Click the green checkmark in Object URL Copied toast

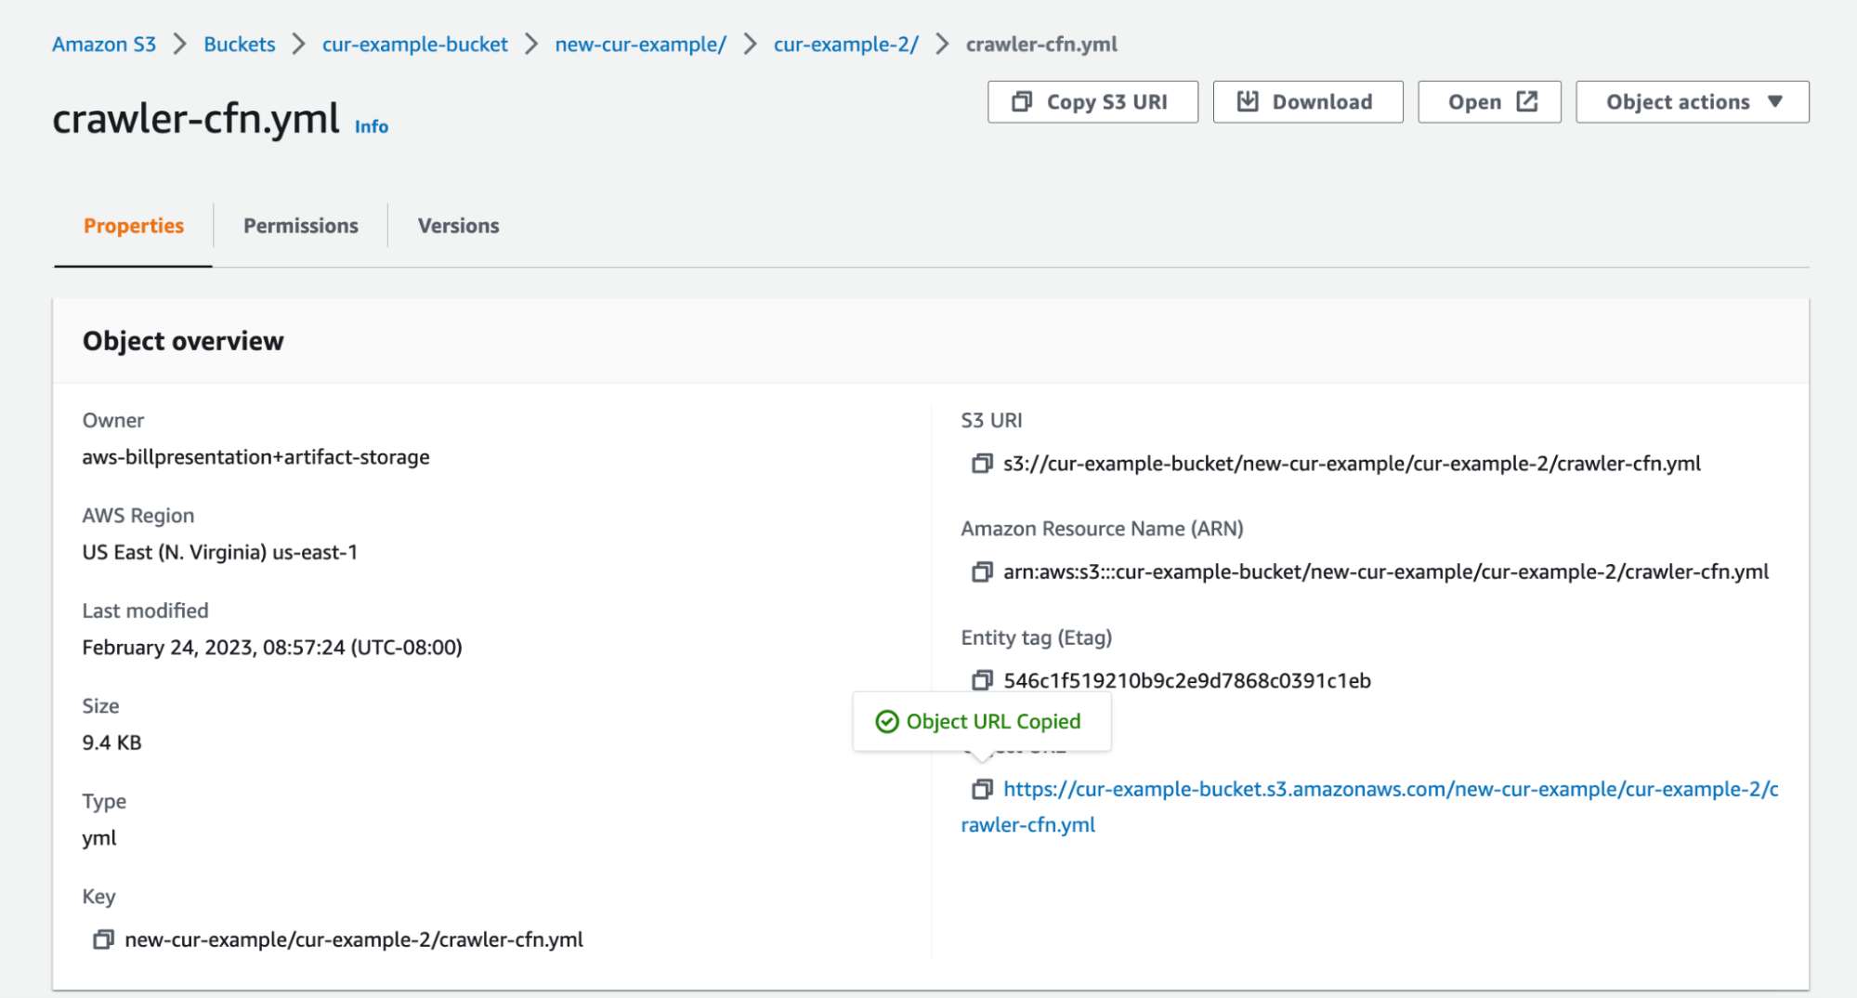point(887,721)
